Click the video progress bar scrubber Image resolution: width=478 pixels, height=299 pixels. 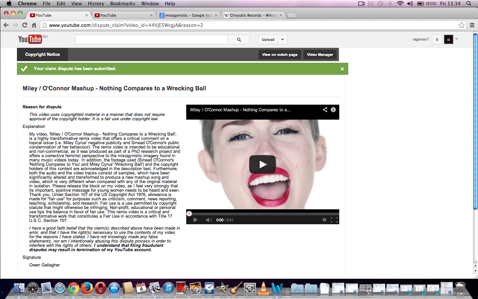click(x=189, y=214)
